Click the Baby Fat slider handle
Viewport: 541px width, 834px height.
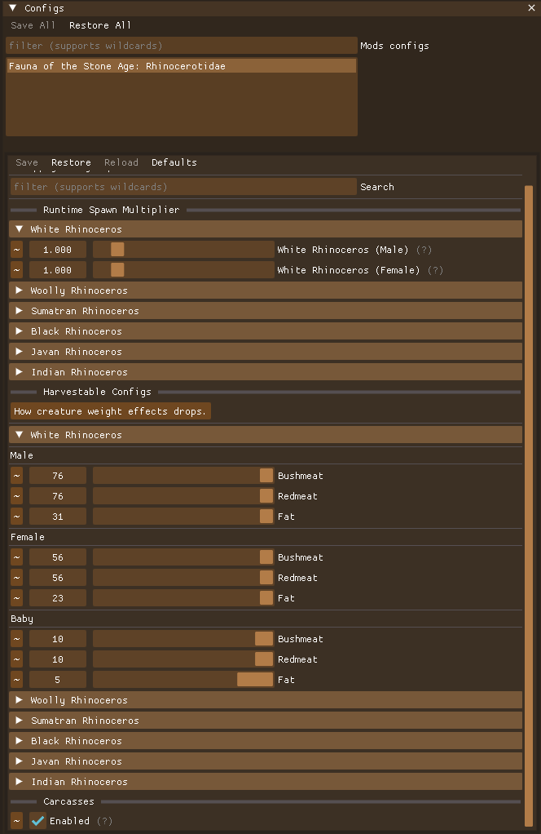click(x=254, y=680)
